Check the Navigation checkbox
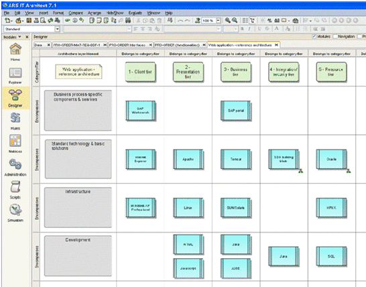 click(335, 36)
